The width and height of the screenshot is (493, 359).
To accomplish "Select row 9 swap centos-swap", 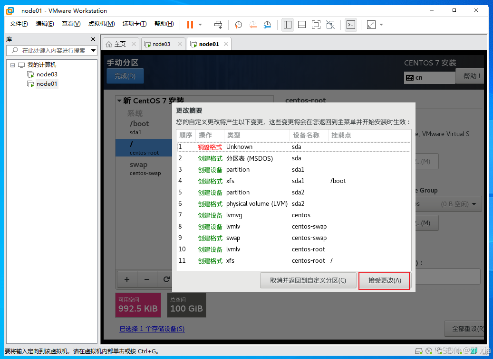I will pyautogui.click(x=294, y=238).
